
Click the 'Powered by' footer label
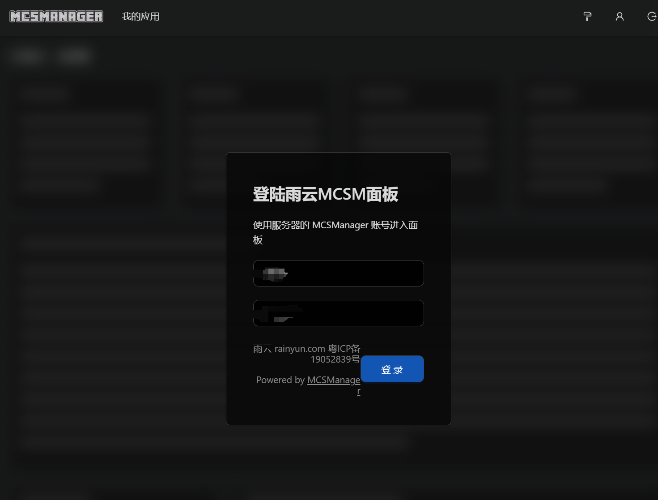click(x=280, y=380)
